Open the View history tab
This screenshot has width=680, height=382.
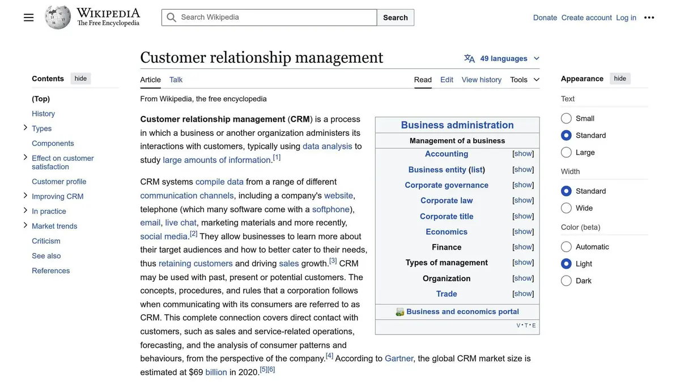tap(482, 80)
